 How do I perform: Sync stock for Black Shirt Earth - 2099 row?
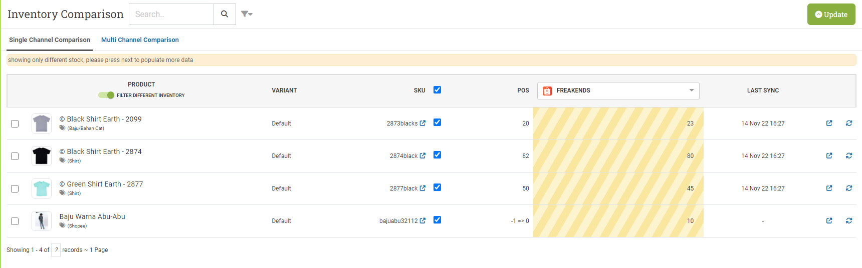click(849, 123)
